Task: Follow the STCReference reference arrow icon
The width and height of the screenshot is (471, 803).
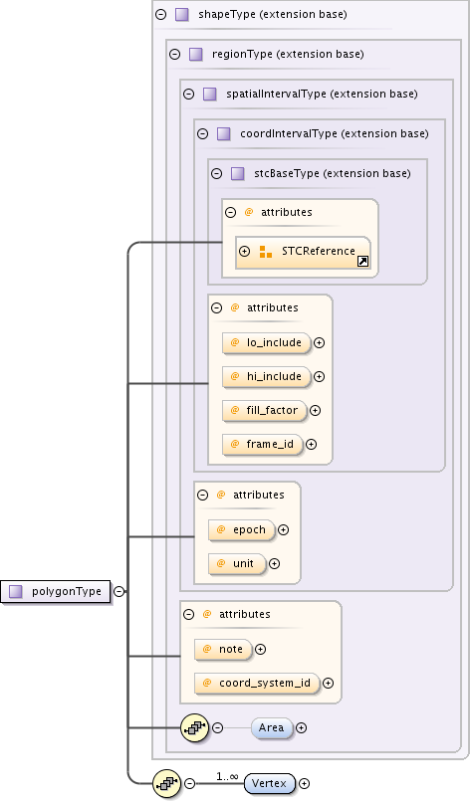Action: tap(362, 261)
